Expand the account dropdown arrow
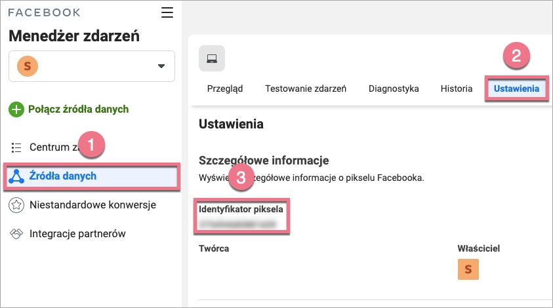 pos(161,66)
